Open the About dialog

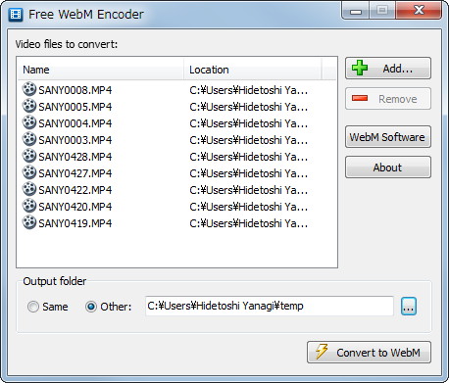point(388,168)
